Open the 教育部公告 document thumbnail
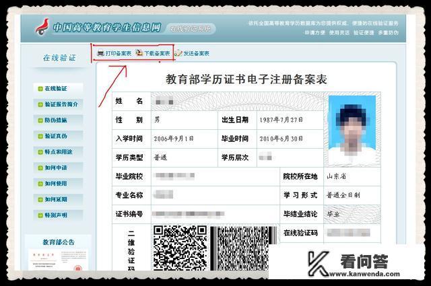Viewport: 431px width, 286px height. pyautogui.click(x=58, y=260)
